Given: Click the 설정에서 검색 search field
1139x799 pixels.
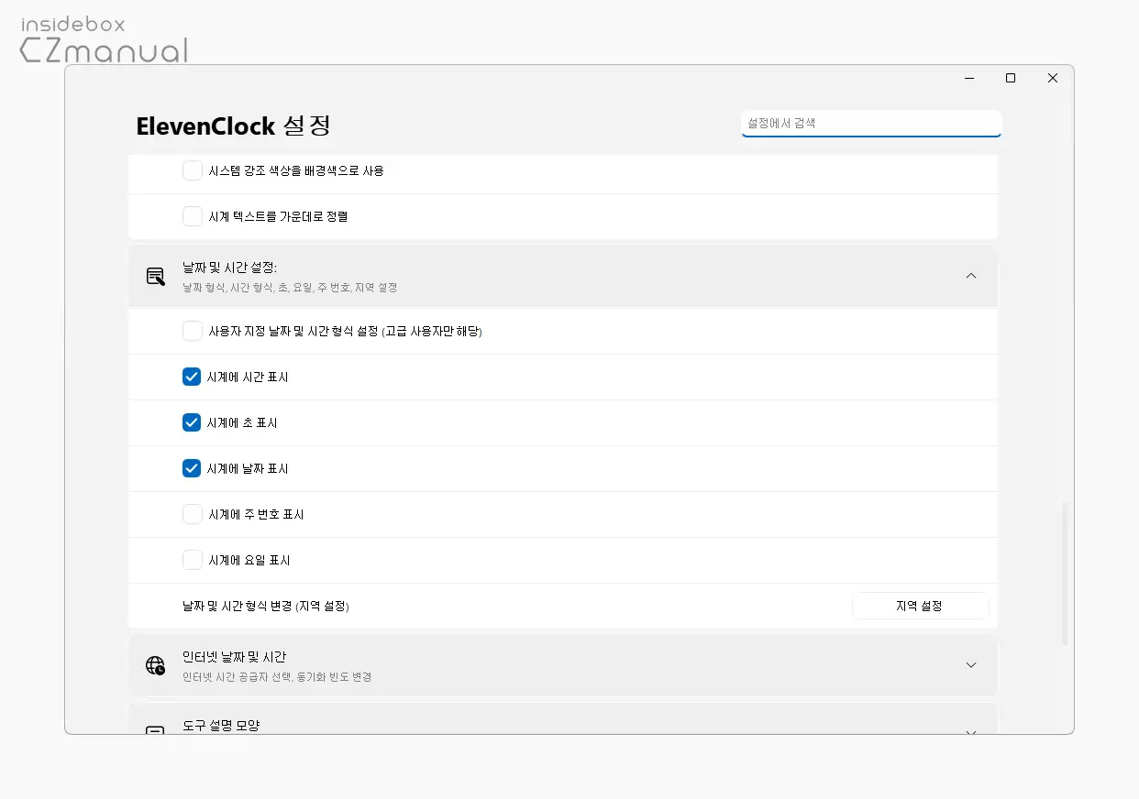Looking at the screenshot, I should pyautogui.click(x=871, y=123).
